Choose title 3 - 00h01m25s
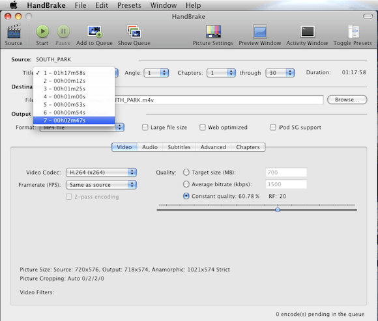 click(74, 89)
